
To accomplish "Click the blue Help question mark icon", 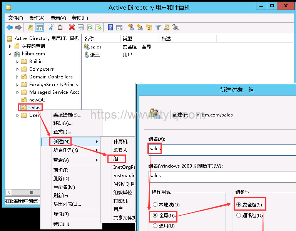I will [110, 28].
